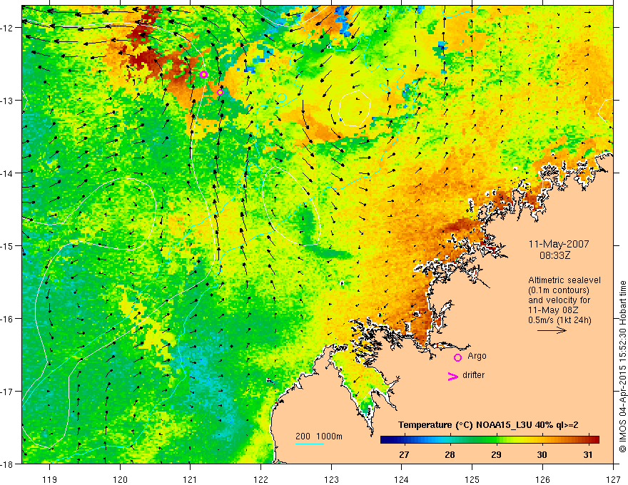Click the longitude label 120

(120, 479)
